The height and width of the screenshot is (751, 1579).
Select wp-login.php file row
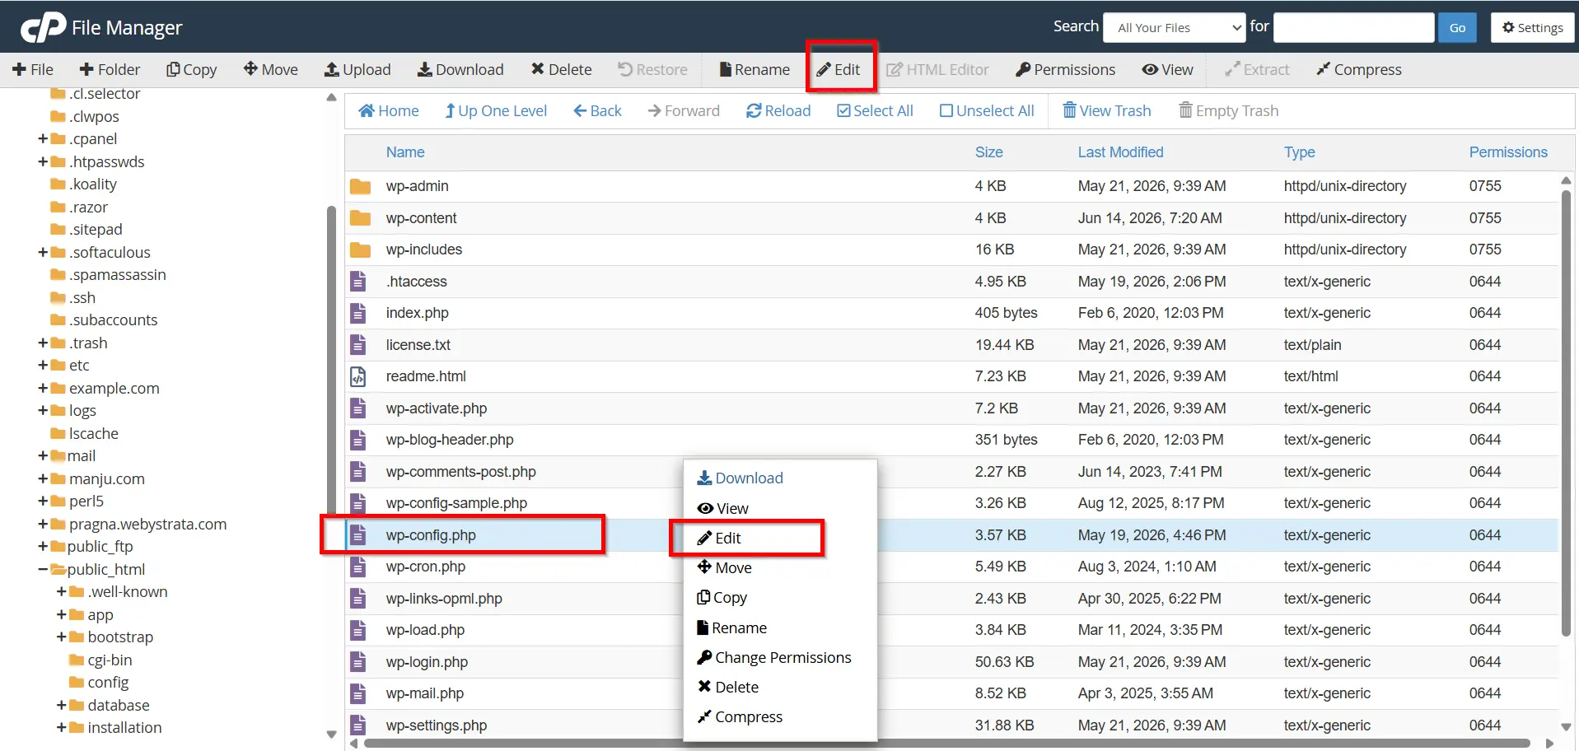pos(951,662)
